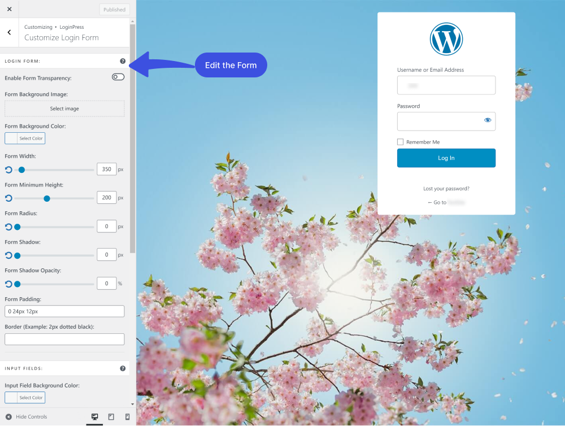Viewport: 565px width, 426px height.
Task: Reset the Form Shadow Opacity value
Action: (8, 284)
